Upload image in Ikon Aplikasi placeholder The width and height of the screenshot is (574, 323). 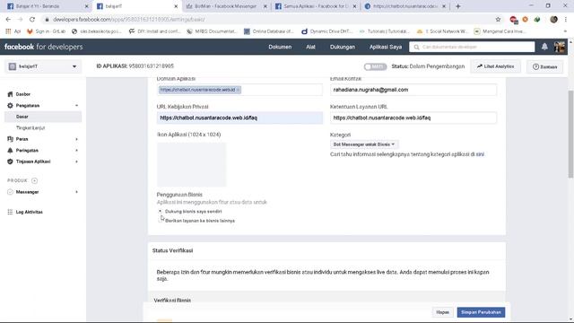(191, 164)
